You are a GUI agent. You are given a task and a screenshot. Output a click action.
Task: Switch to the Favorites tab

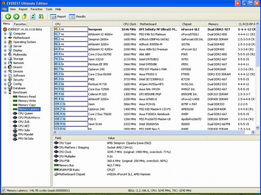click(20, 24)
